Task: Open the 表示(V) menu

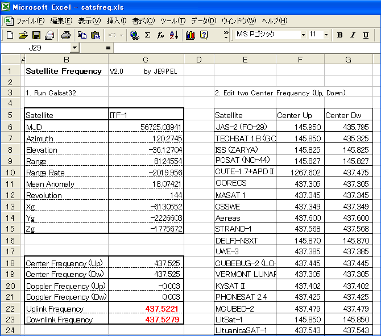Action: tap(89, 21)
